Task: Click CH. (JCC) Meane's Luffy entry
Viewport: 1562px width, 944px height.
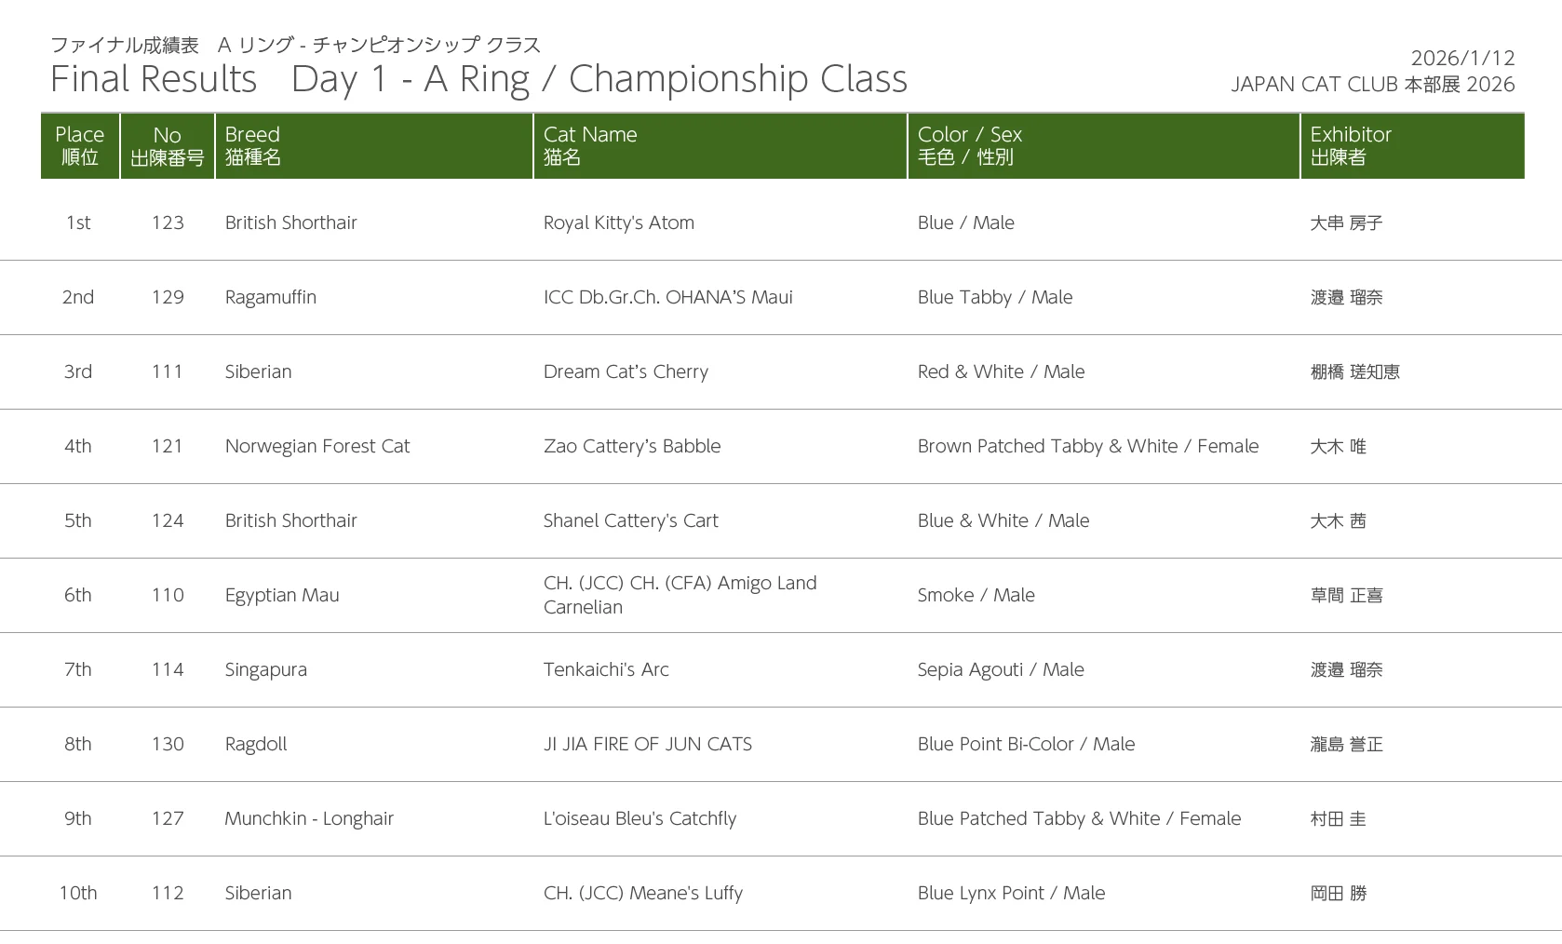Action: [643, 893]
